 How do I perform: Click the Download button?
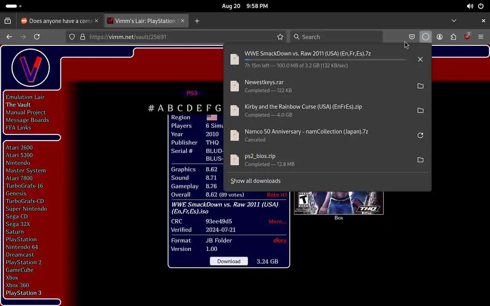tap(229, 261)
